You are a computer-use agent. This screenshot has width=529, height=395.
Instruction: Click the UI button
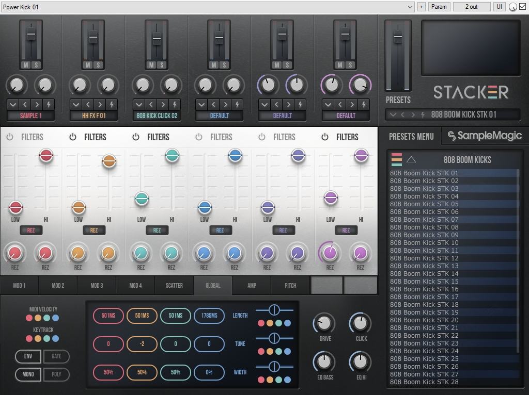coord(500,7)
